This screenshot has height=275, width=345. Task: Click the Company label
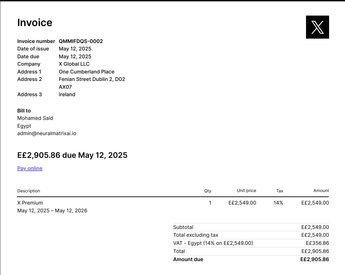[29, 64]
